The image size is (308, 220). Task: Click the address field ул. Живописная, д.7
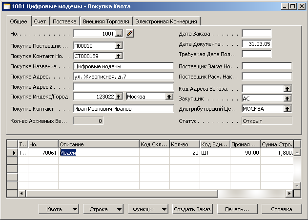pyautogui.click(x=123, y=77)
